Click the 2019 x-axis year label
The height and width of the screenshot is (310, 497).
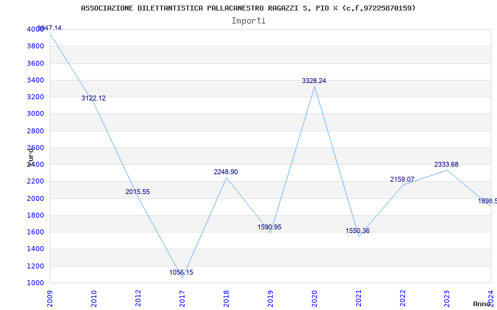click(270, 298)
